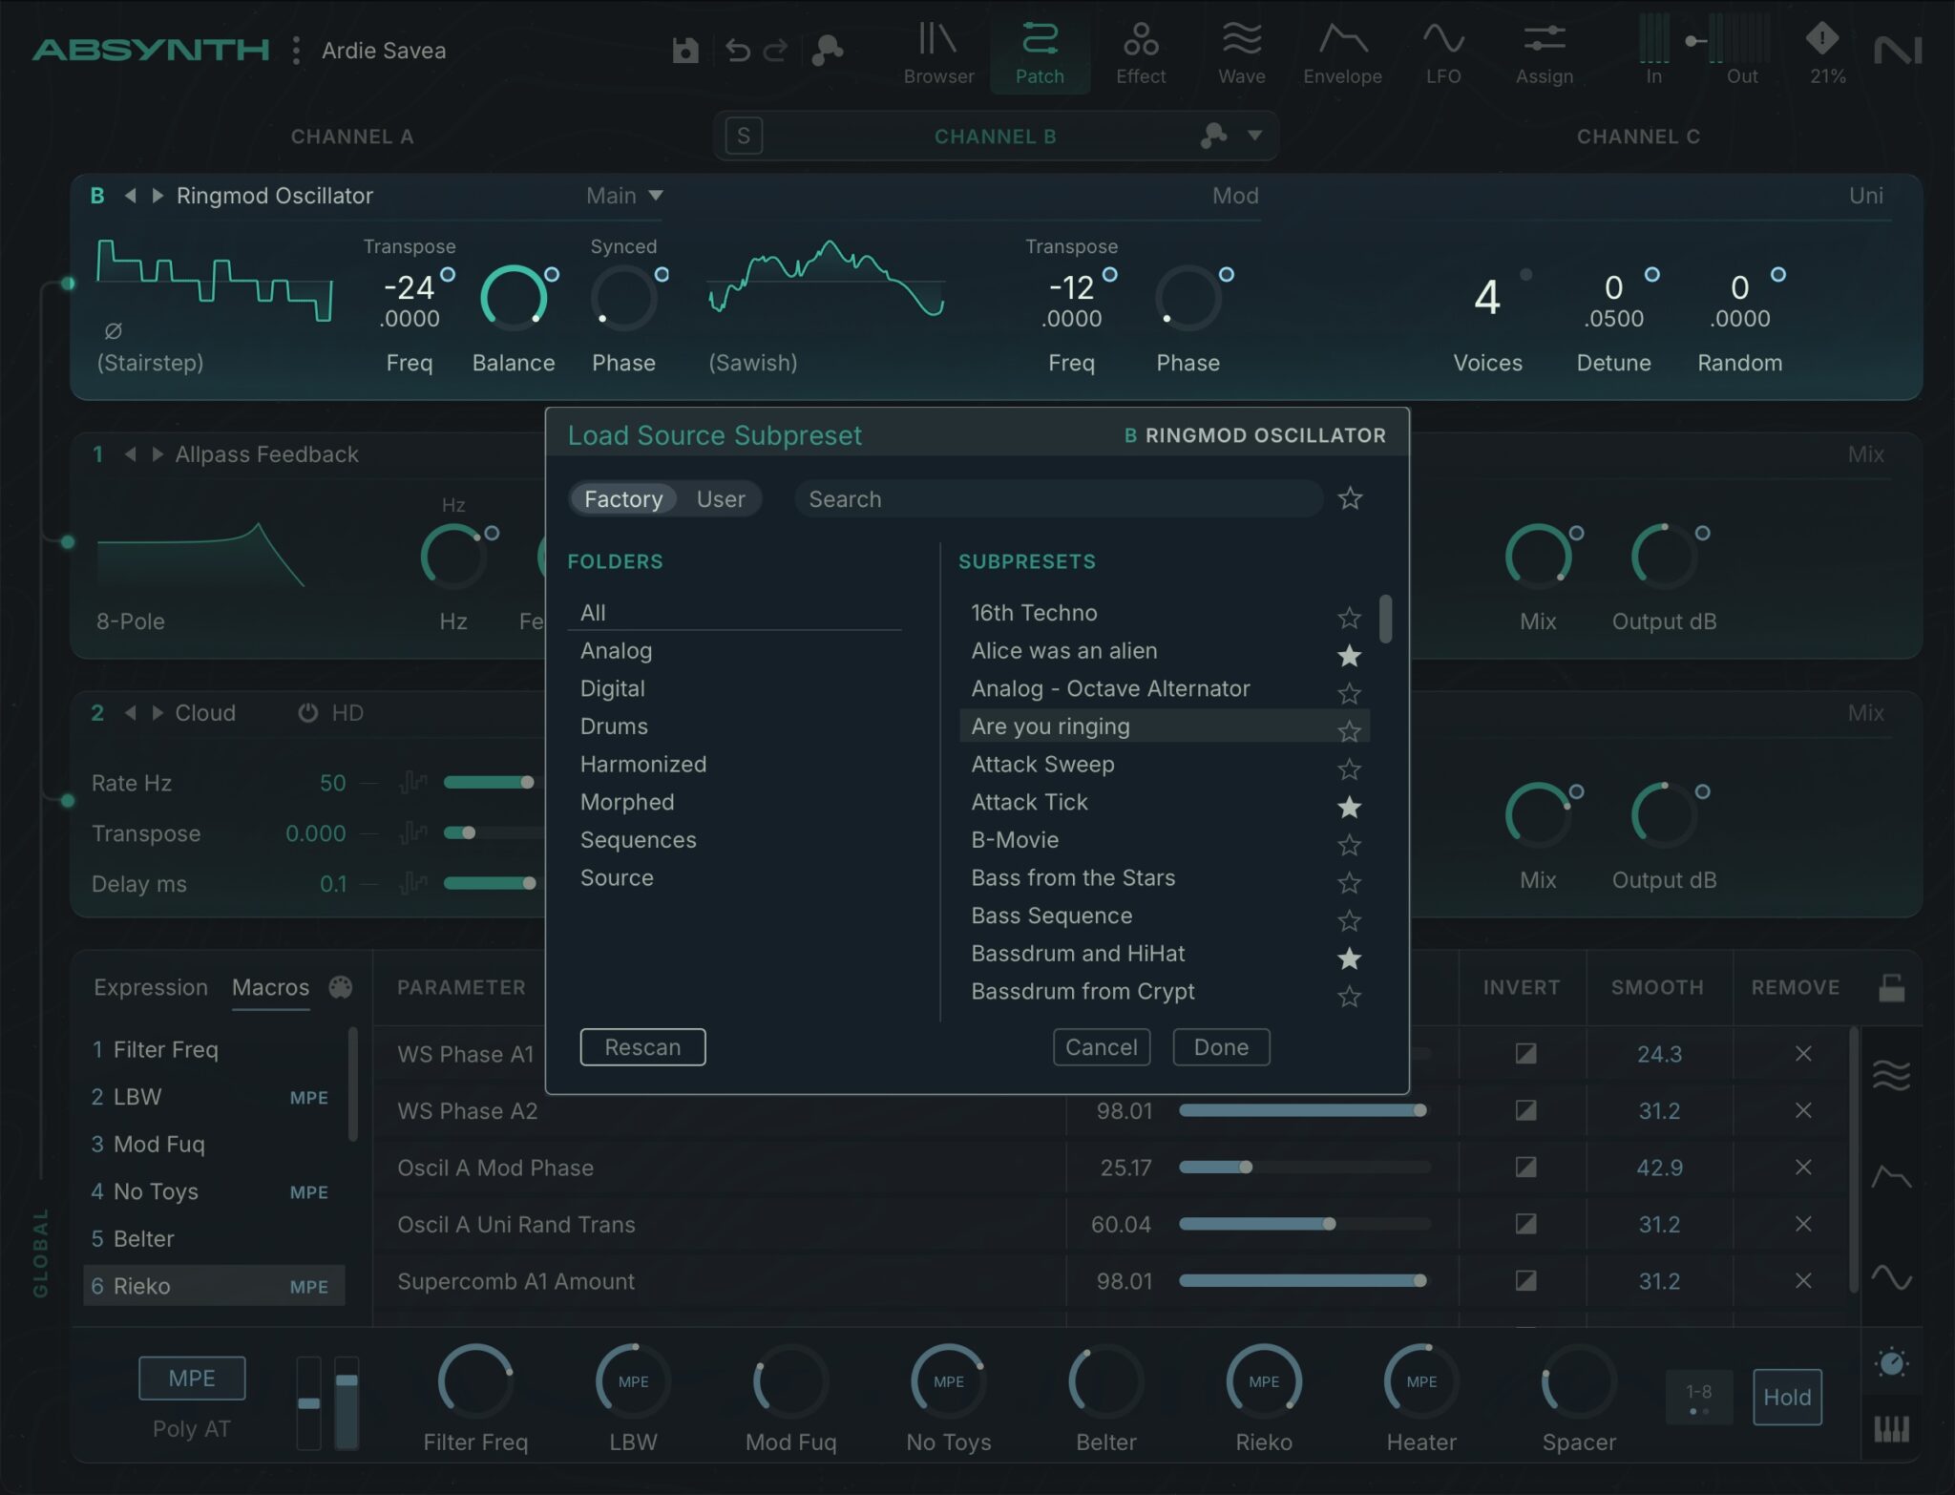The height and width of the screenshot is (1495, 1955).
Task: Toggle the Cloud HD power switch
Action: [x=307, y=712]
